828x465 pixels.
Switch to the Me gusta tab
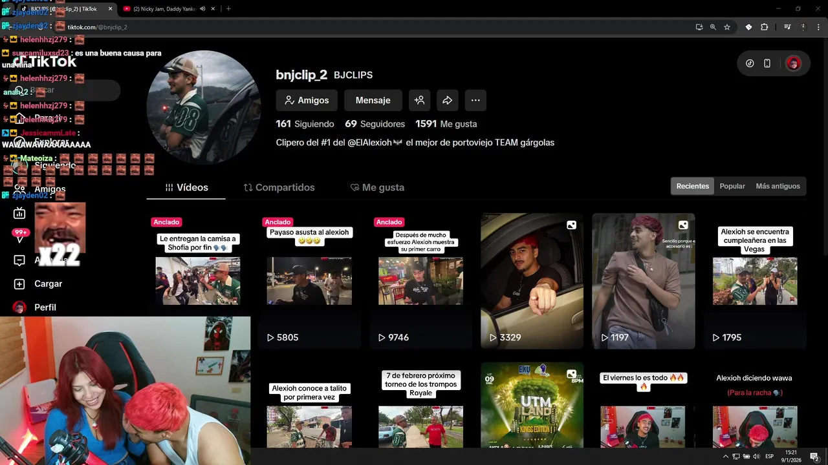click(377, 187)
